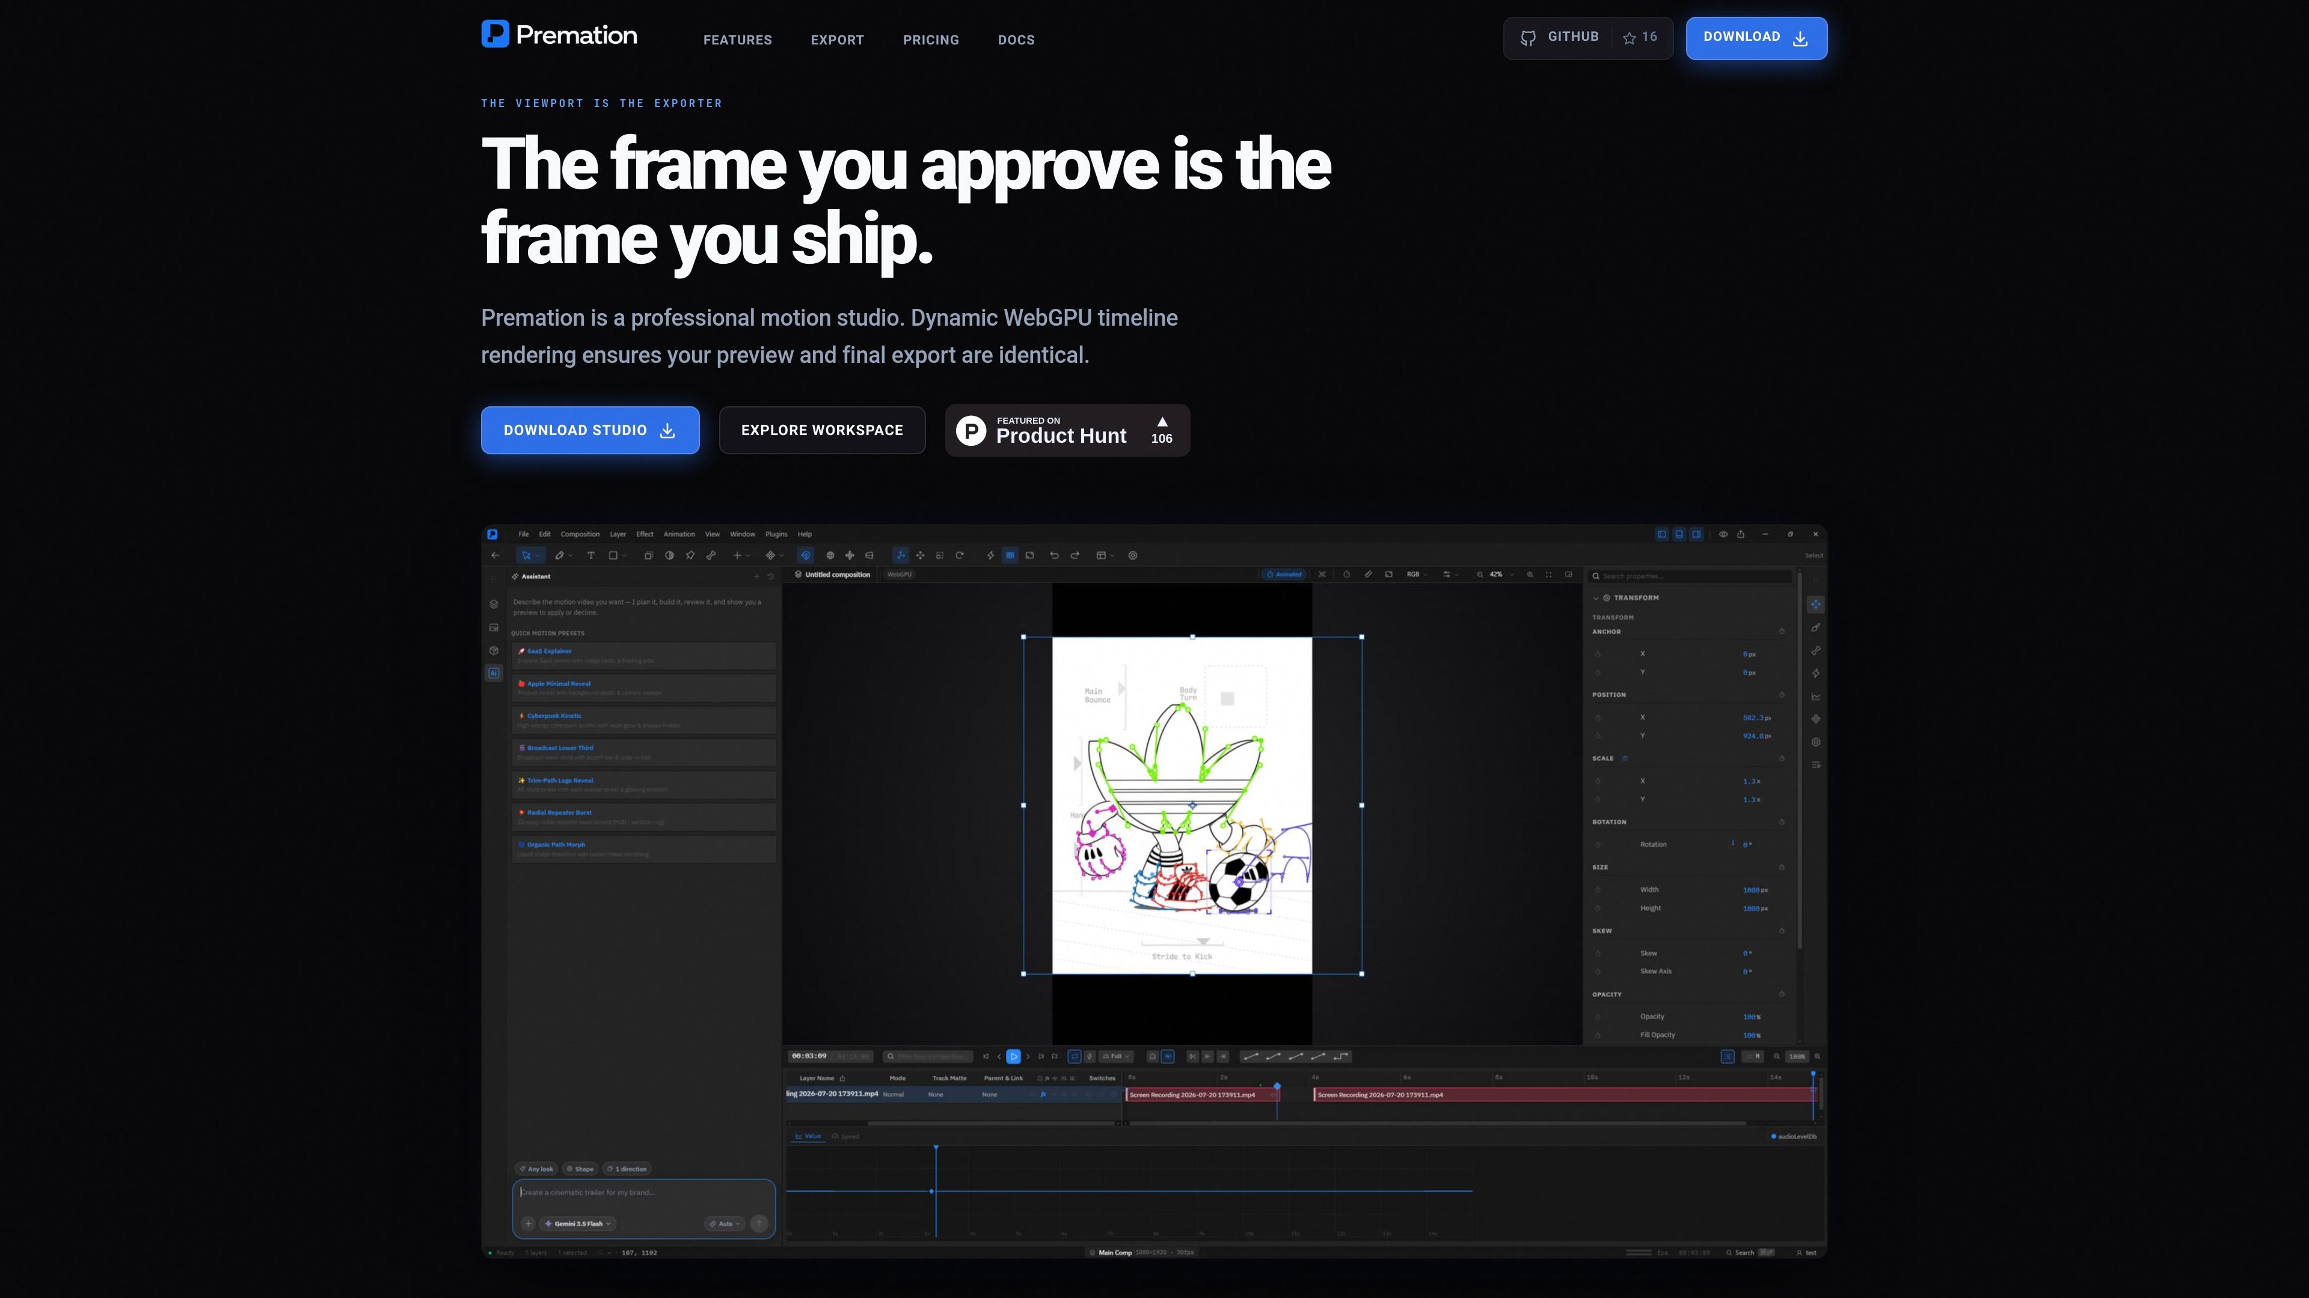Image resolution: width=2309 pixels, height=1298 pixels.
Task: Zoom in the viewport with magnifier plus
Action: pos(1530,574)
